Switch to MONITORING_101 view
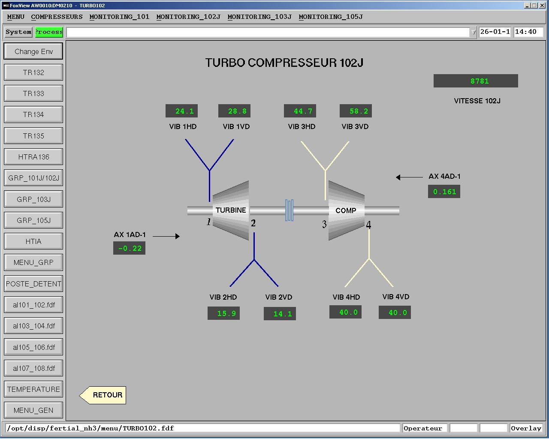This screenshot has width=549, height=439. [x=119, y=17]
